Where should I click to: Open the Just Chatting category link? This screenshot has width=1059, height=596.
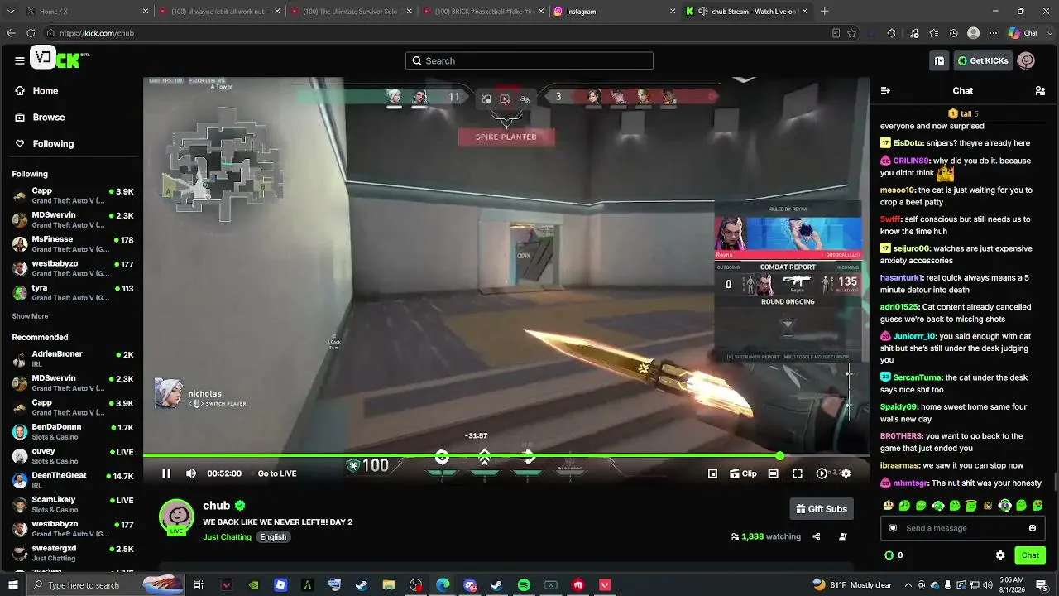(x=227, y=537)
